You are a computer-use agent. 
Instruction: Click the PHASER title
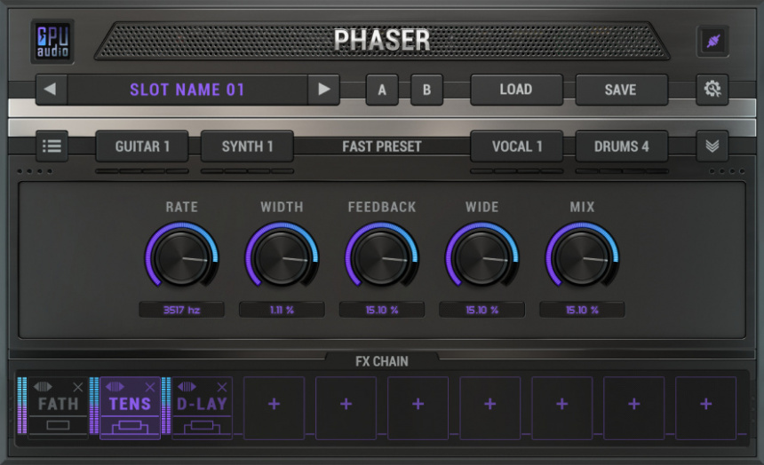tap(382, 41)
